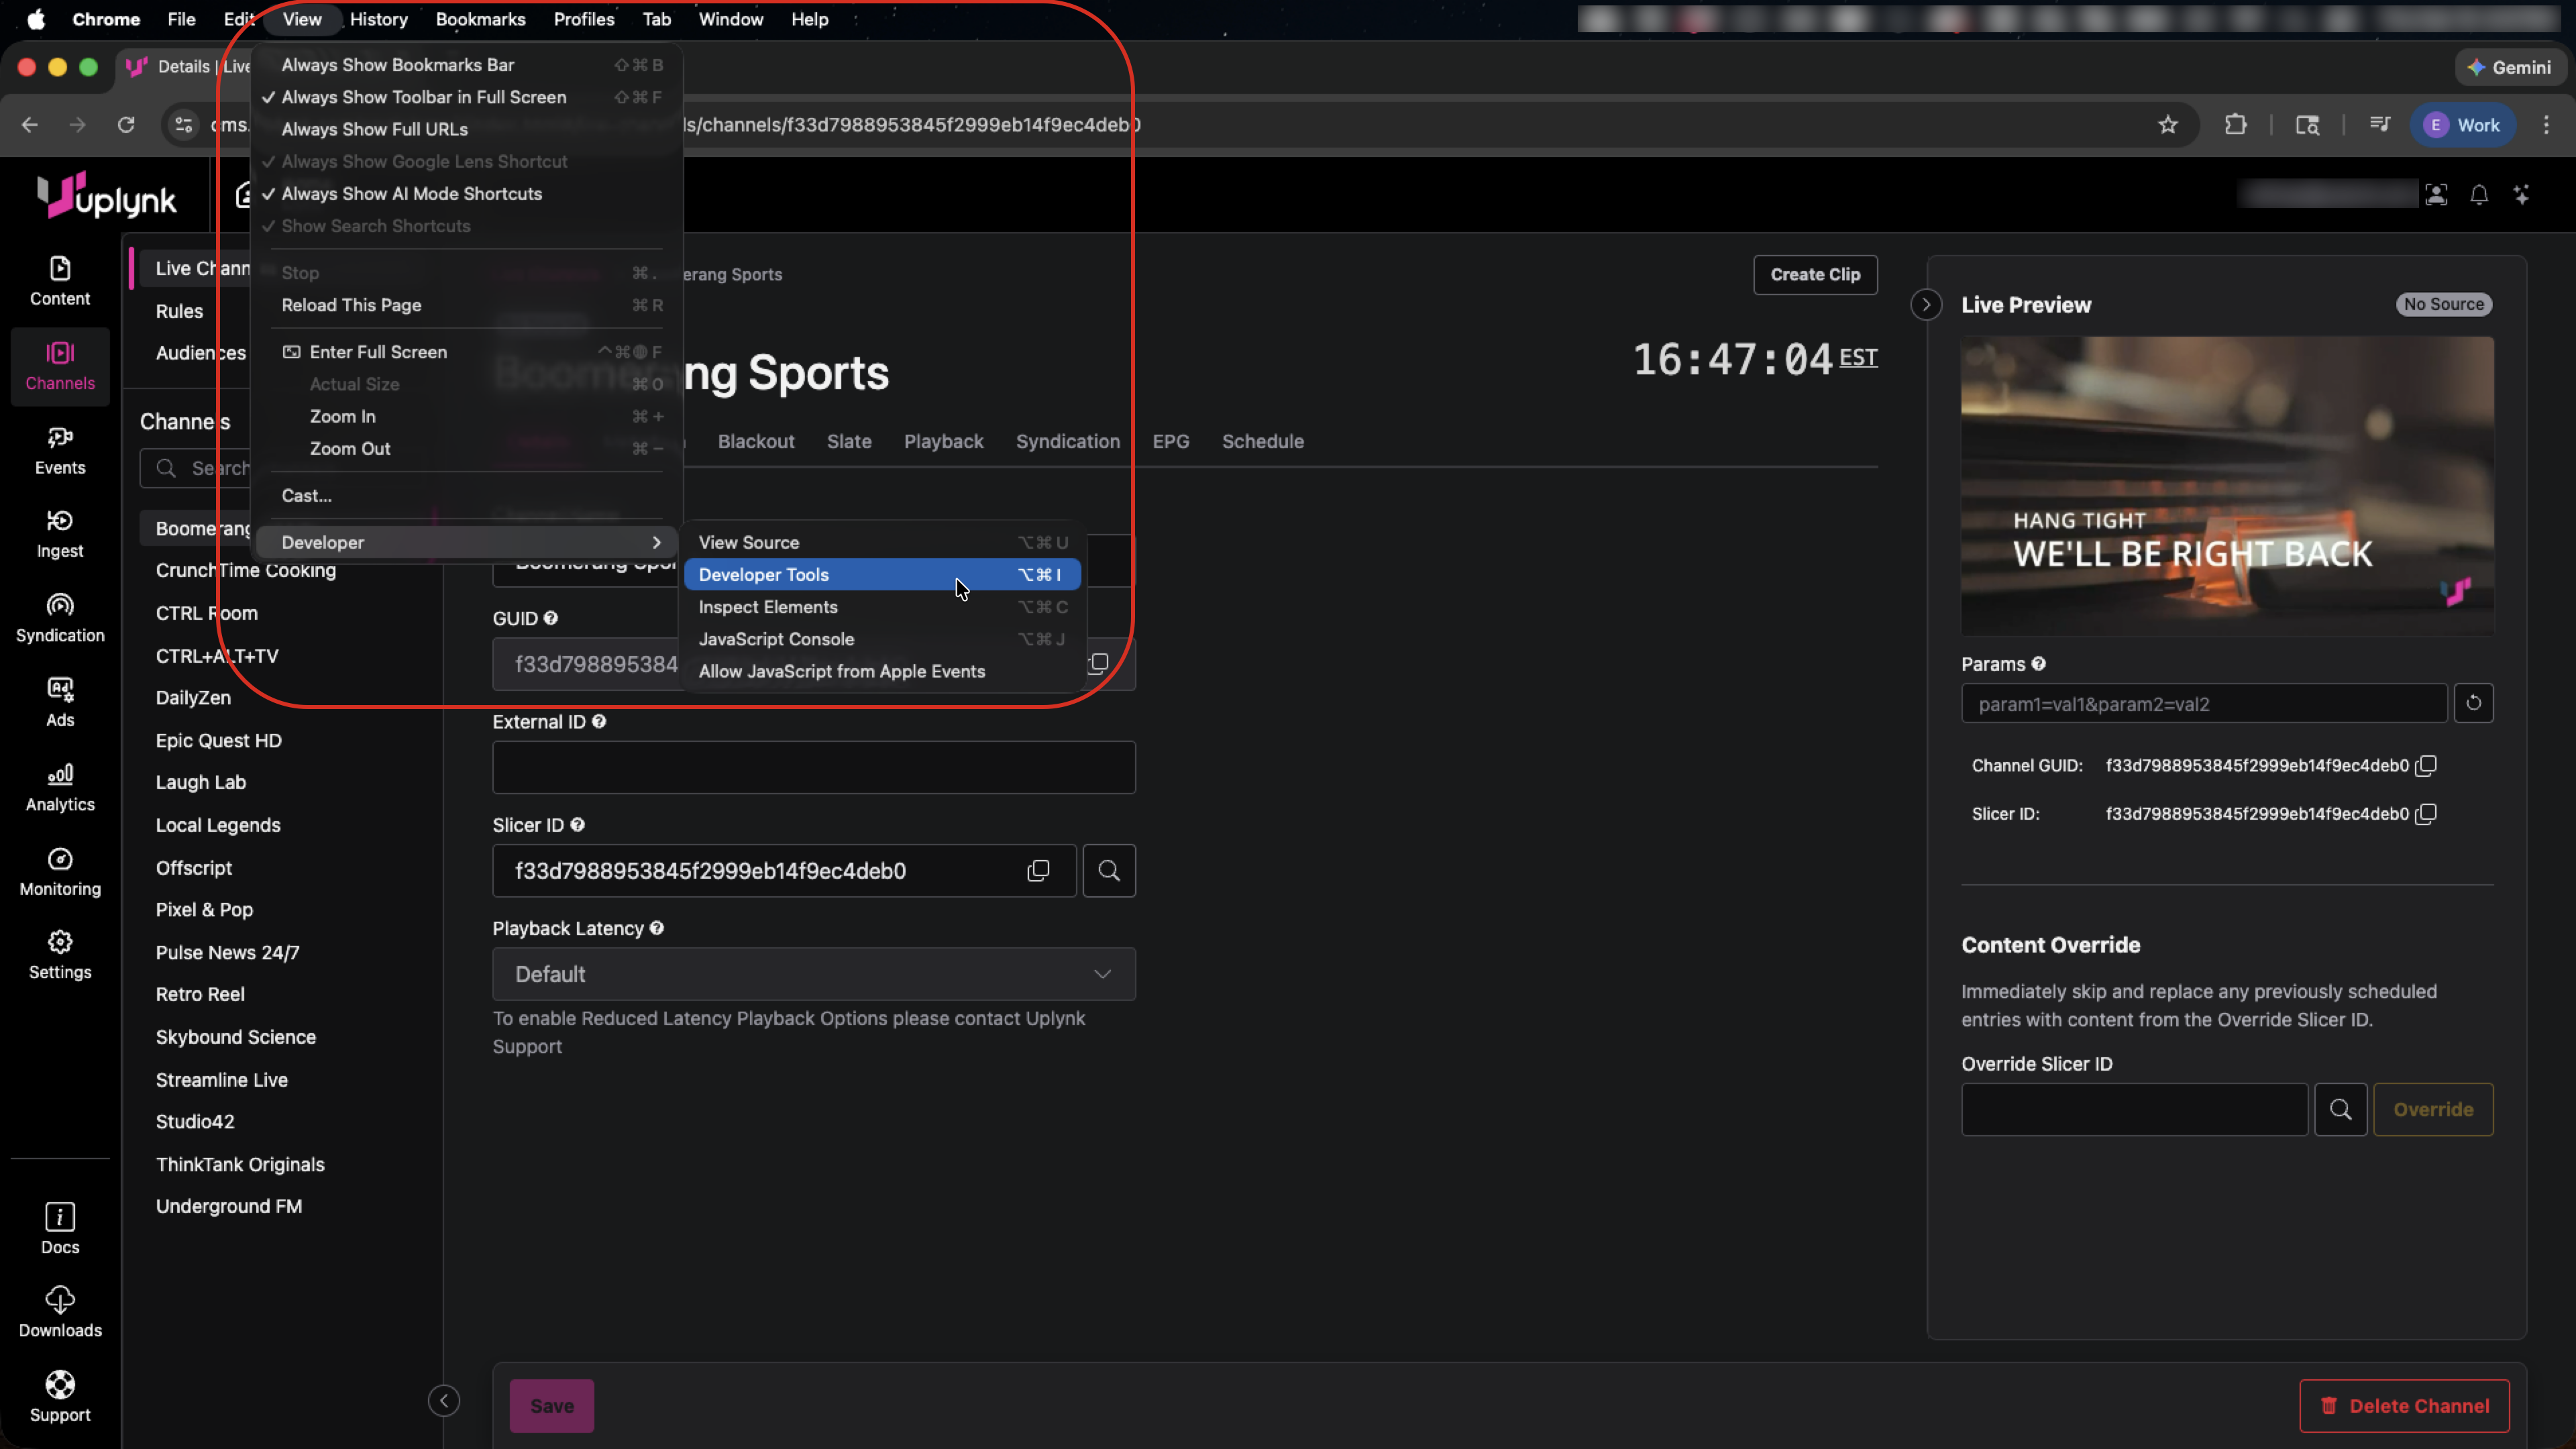This screenshot has height=1449, width=2576.
Task: Open the notifications bell icon
Action: (x=2479, y=195)
